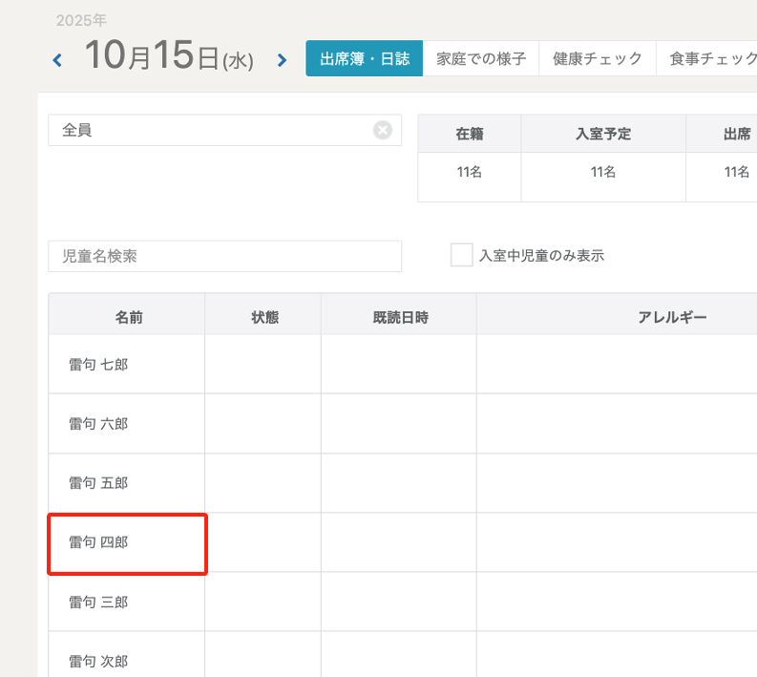757x677 pixels.
Task: Select child 雷句 五郎
Action: click(98, 483)
